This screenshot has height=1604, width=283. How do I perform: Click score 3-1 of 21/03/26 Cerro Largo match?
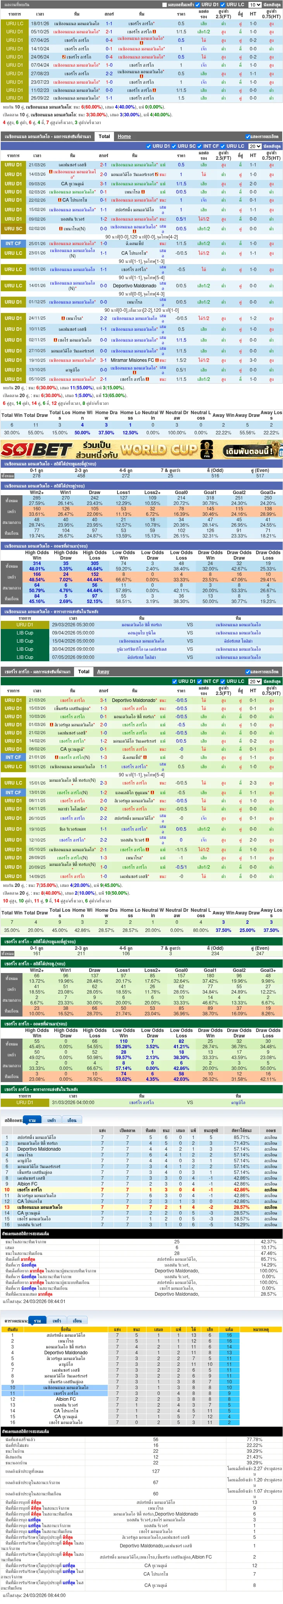point(103,700)
